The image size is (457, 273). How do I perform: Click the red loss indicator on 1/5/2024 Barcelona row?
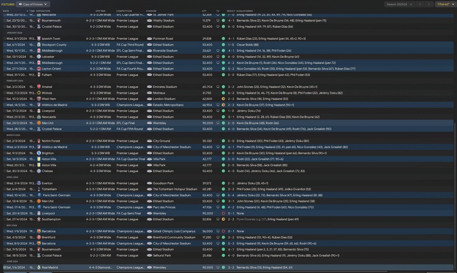(x=223, y=231)
